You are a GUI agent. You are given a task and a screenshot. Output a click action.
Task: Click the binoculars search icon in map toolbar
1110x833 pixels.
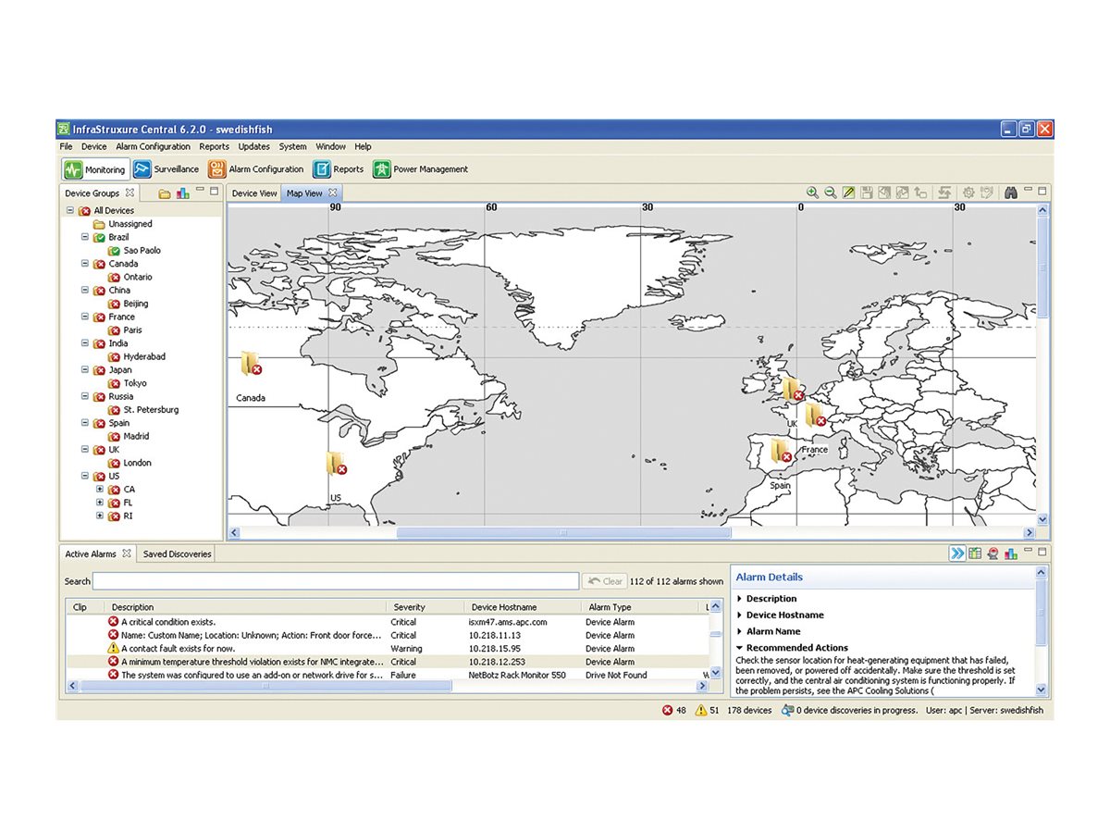(x=1011, y=193)
